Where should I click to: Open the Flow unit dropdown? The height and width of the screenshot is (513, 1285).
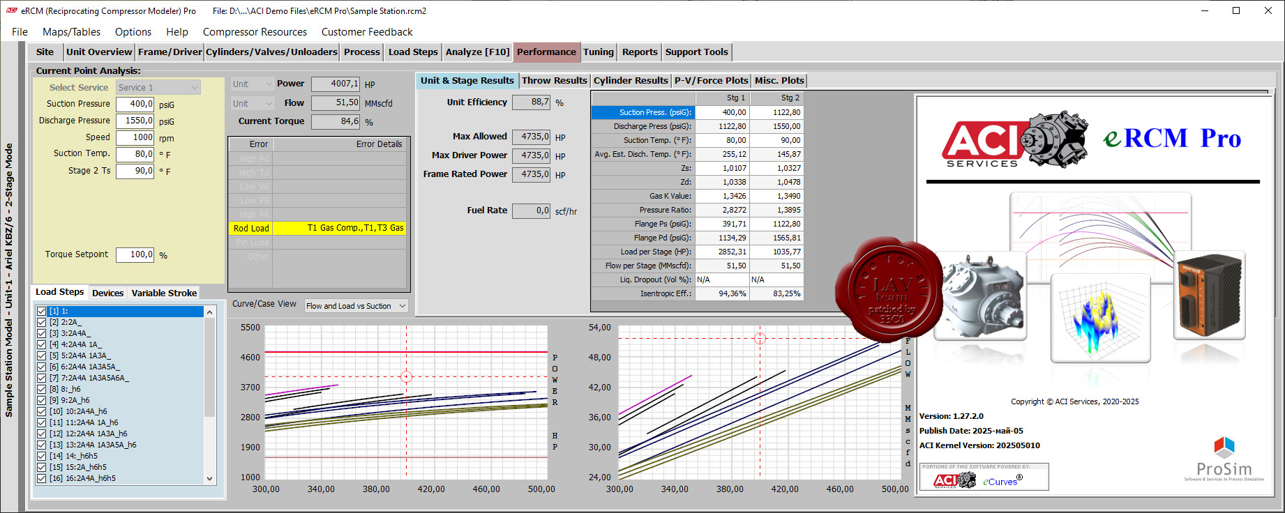pyautogui.click(x=252, y=103)
